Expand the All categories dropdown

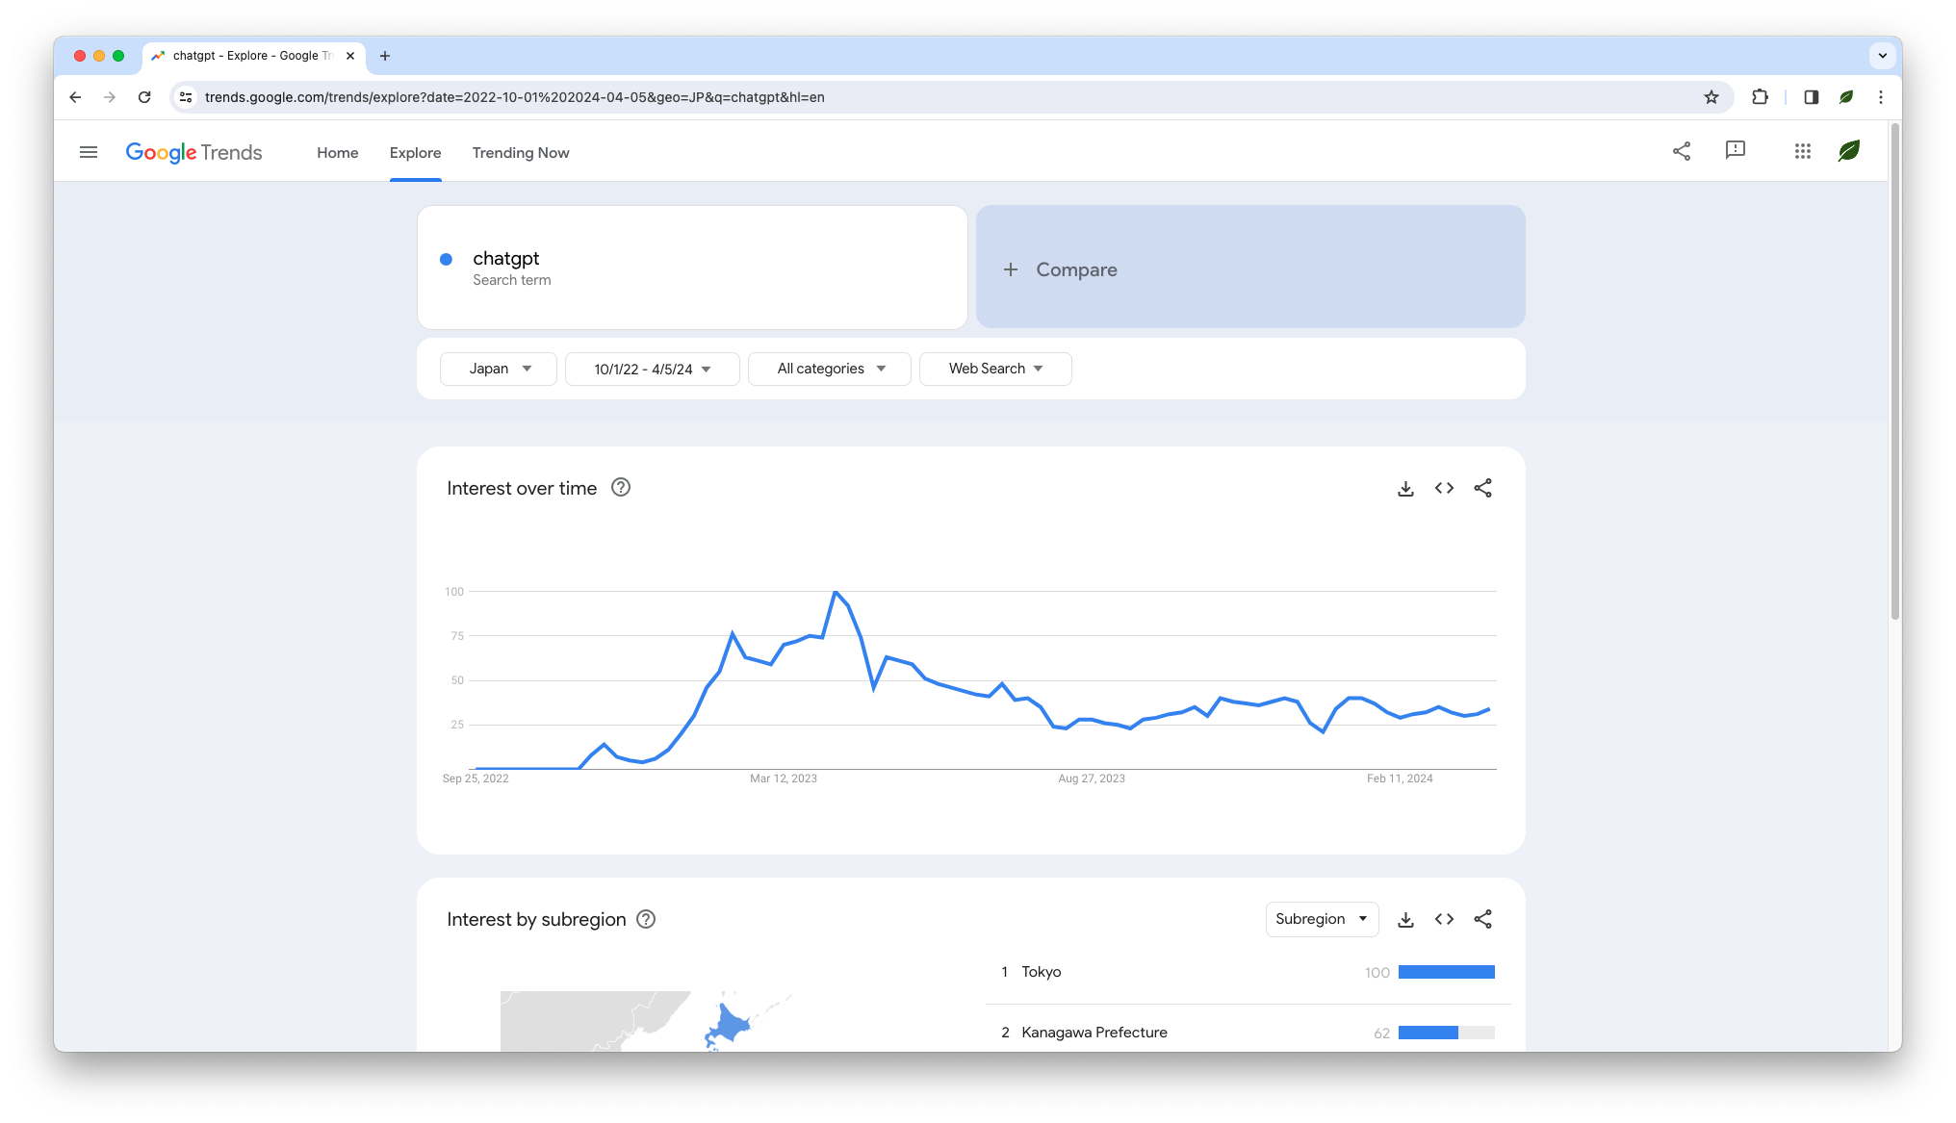pyautogui.click(x=830, y=369)
